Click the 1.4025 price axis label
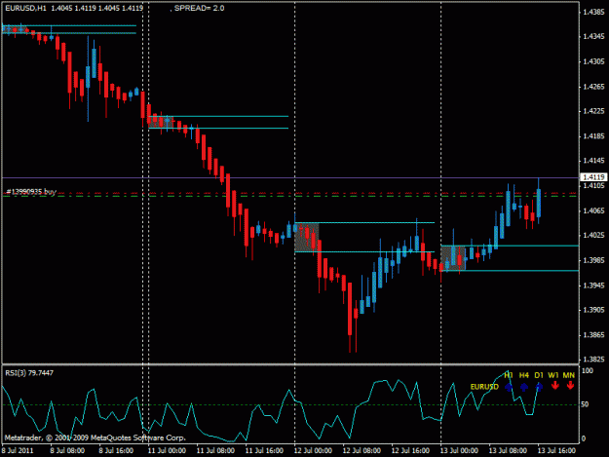The height and width of the screenshot is (457, 609). [593, 235]
